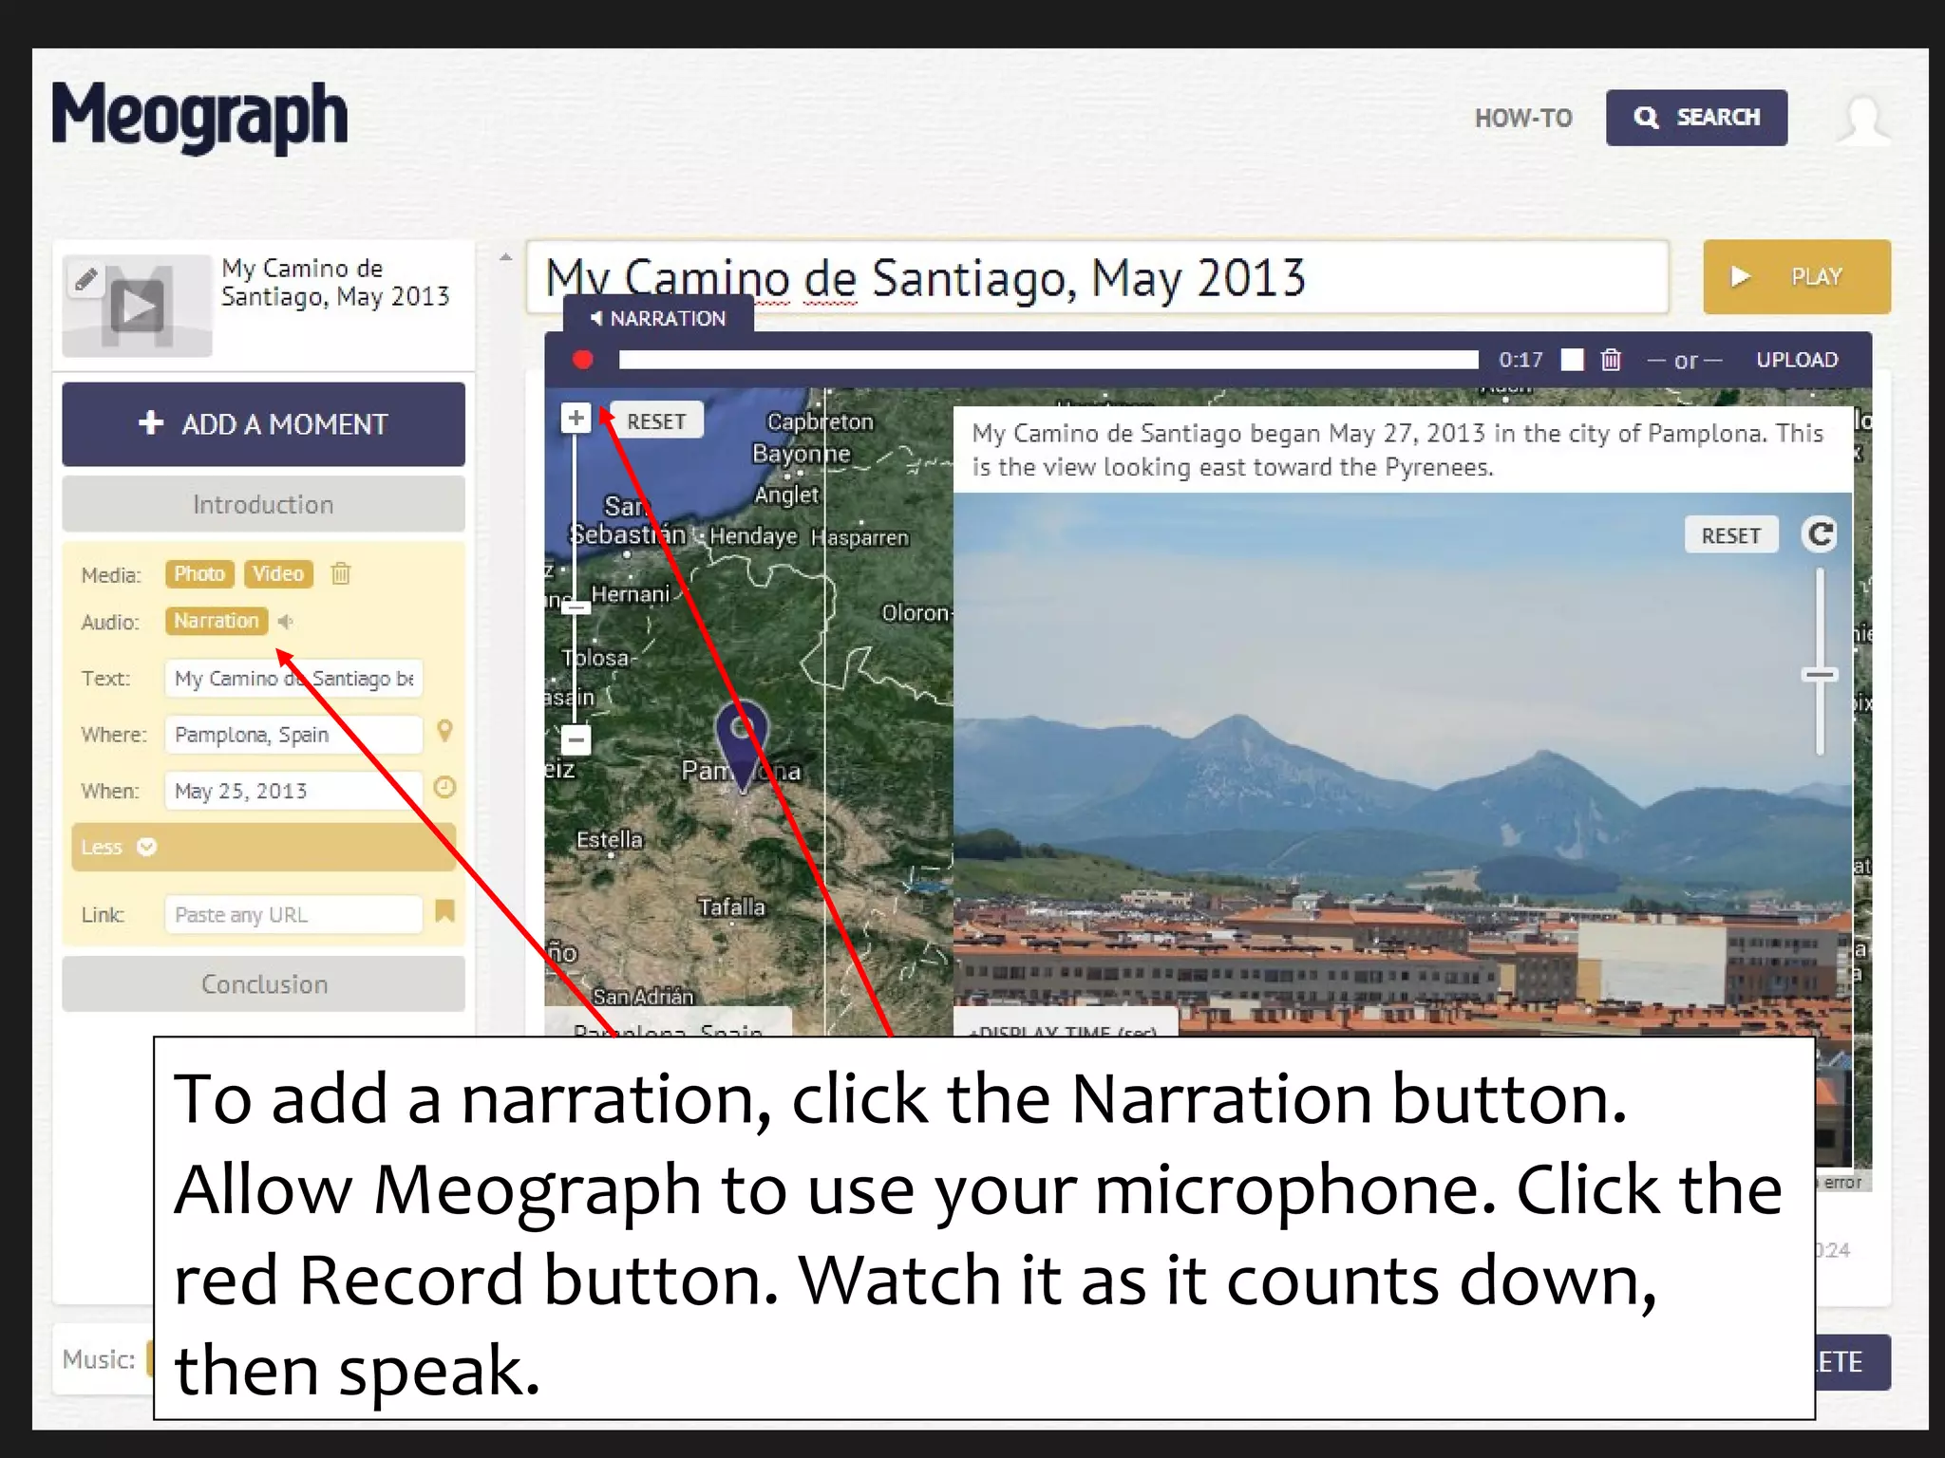Click the red Record button
Viewport: 1945px width, 1458px height.
(583, 360)
